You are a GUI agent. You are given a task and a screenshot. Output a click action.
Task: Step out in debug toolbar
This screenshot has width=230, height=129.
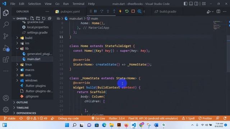click(114, 11)
